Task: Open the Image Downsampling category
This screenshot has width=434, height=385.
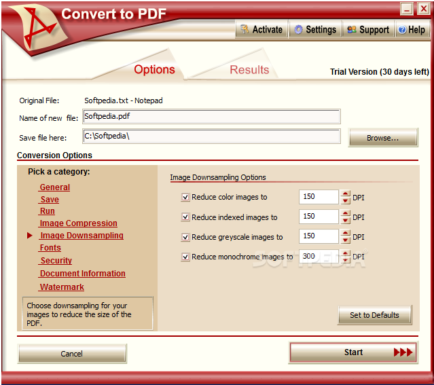Action: click(x=82, y=235)
